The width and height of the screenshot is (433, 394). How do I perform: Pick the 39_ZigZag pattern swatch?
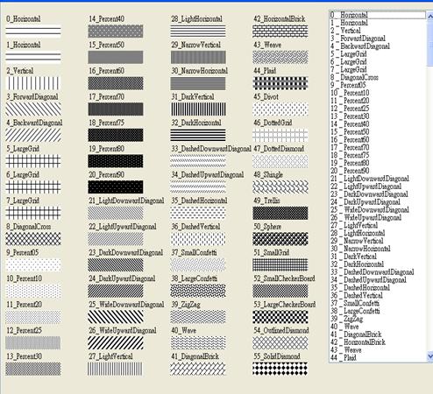[x=198, y=317]
